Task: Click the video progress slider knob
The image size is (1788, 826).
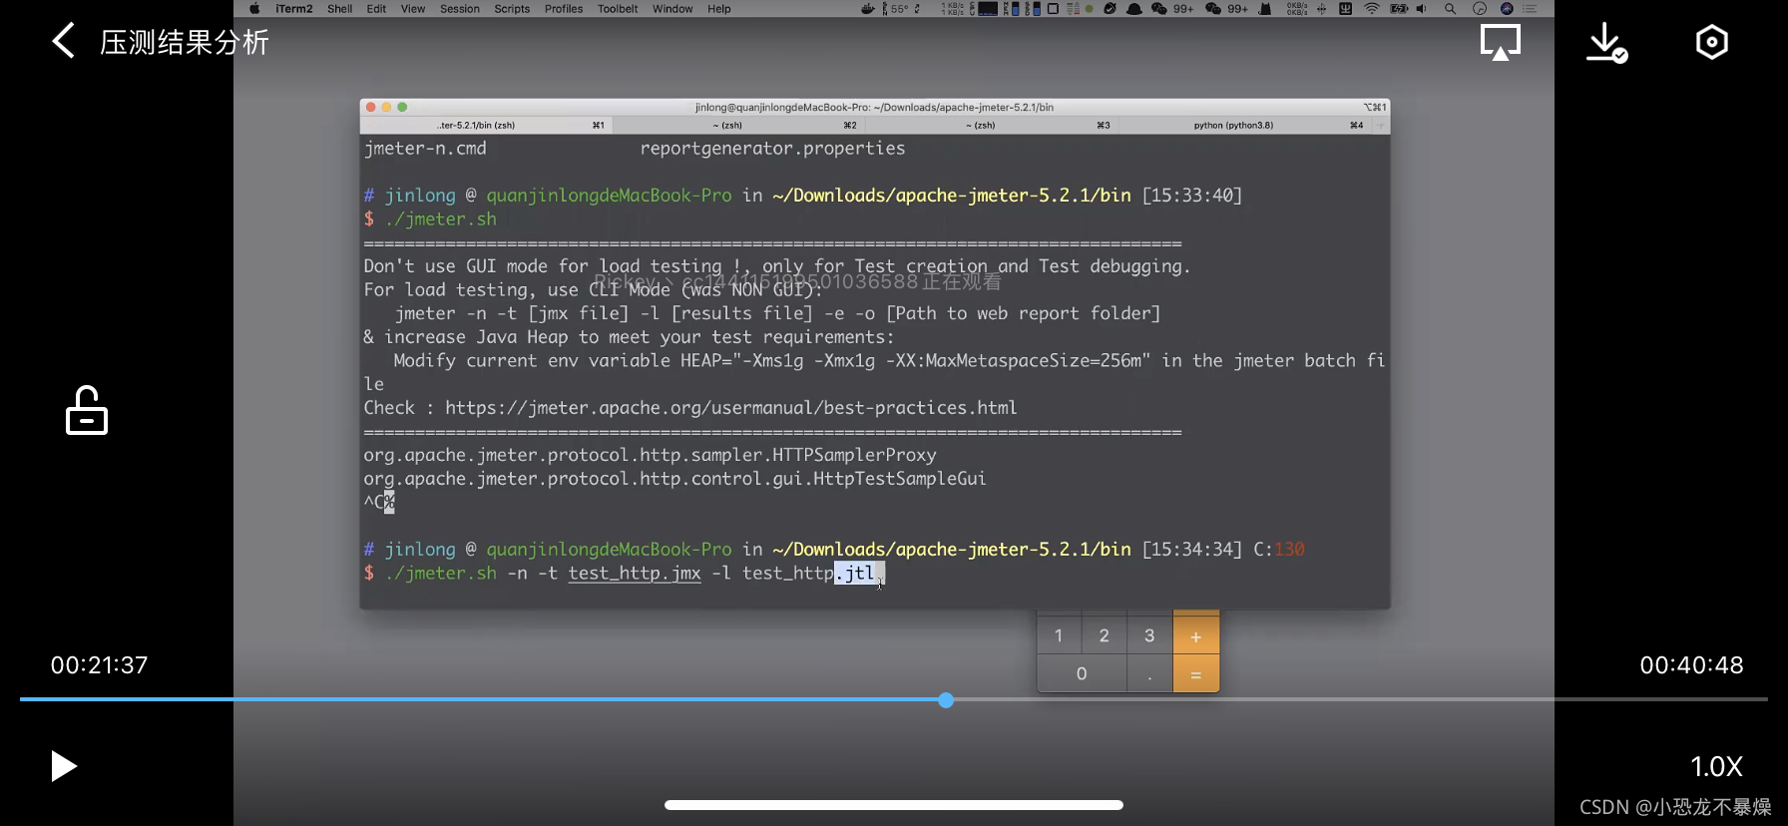Action: (x=946, y=700)
